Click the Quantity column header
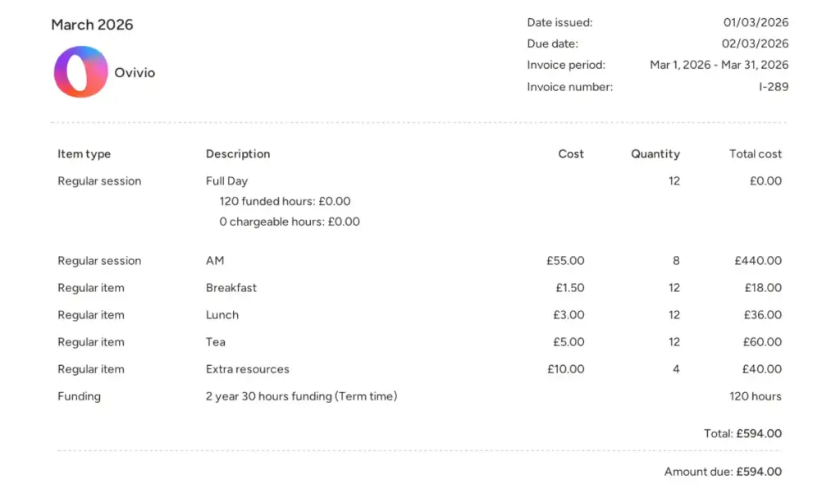The image size is (840, 498). 655,153
